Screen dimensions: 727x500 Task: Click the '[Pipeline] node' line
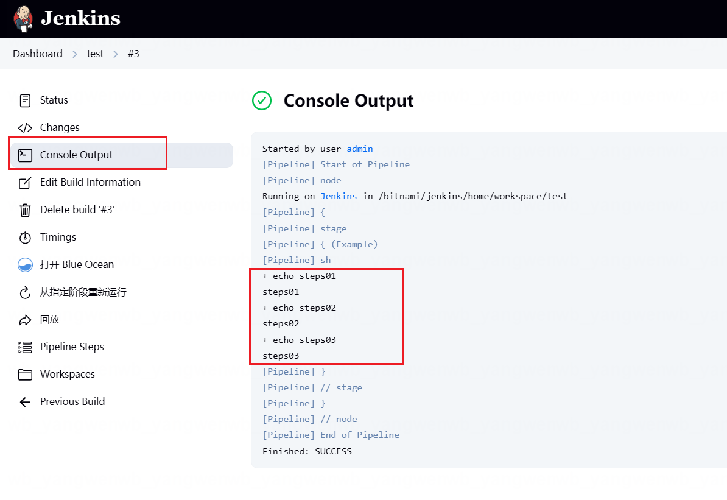coord(302,180)
